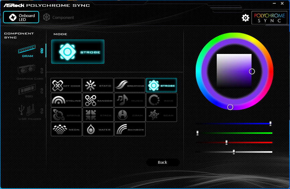
Task: Select the Music lighting mode
Action: point(130,100)
